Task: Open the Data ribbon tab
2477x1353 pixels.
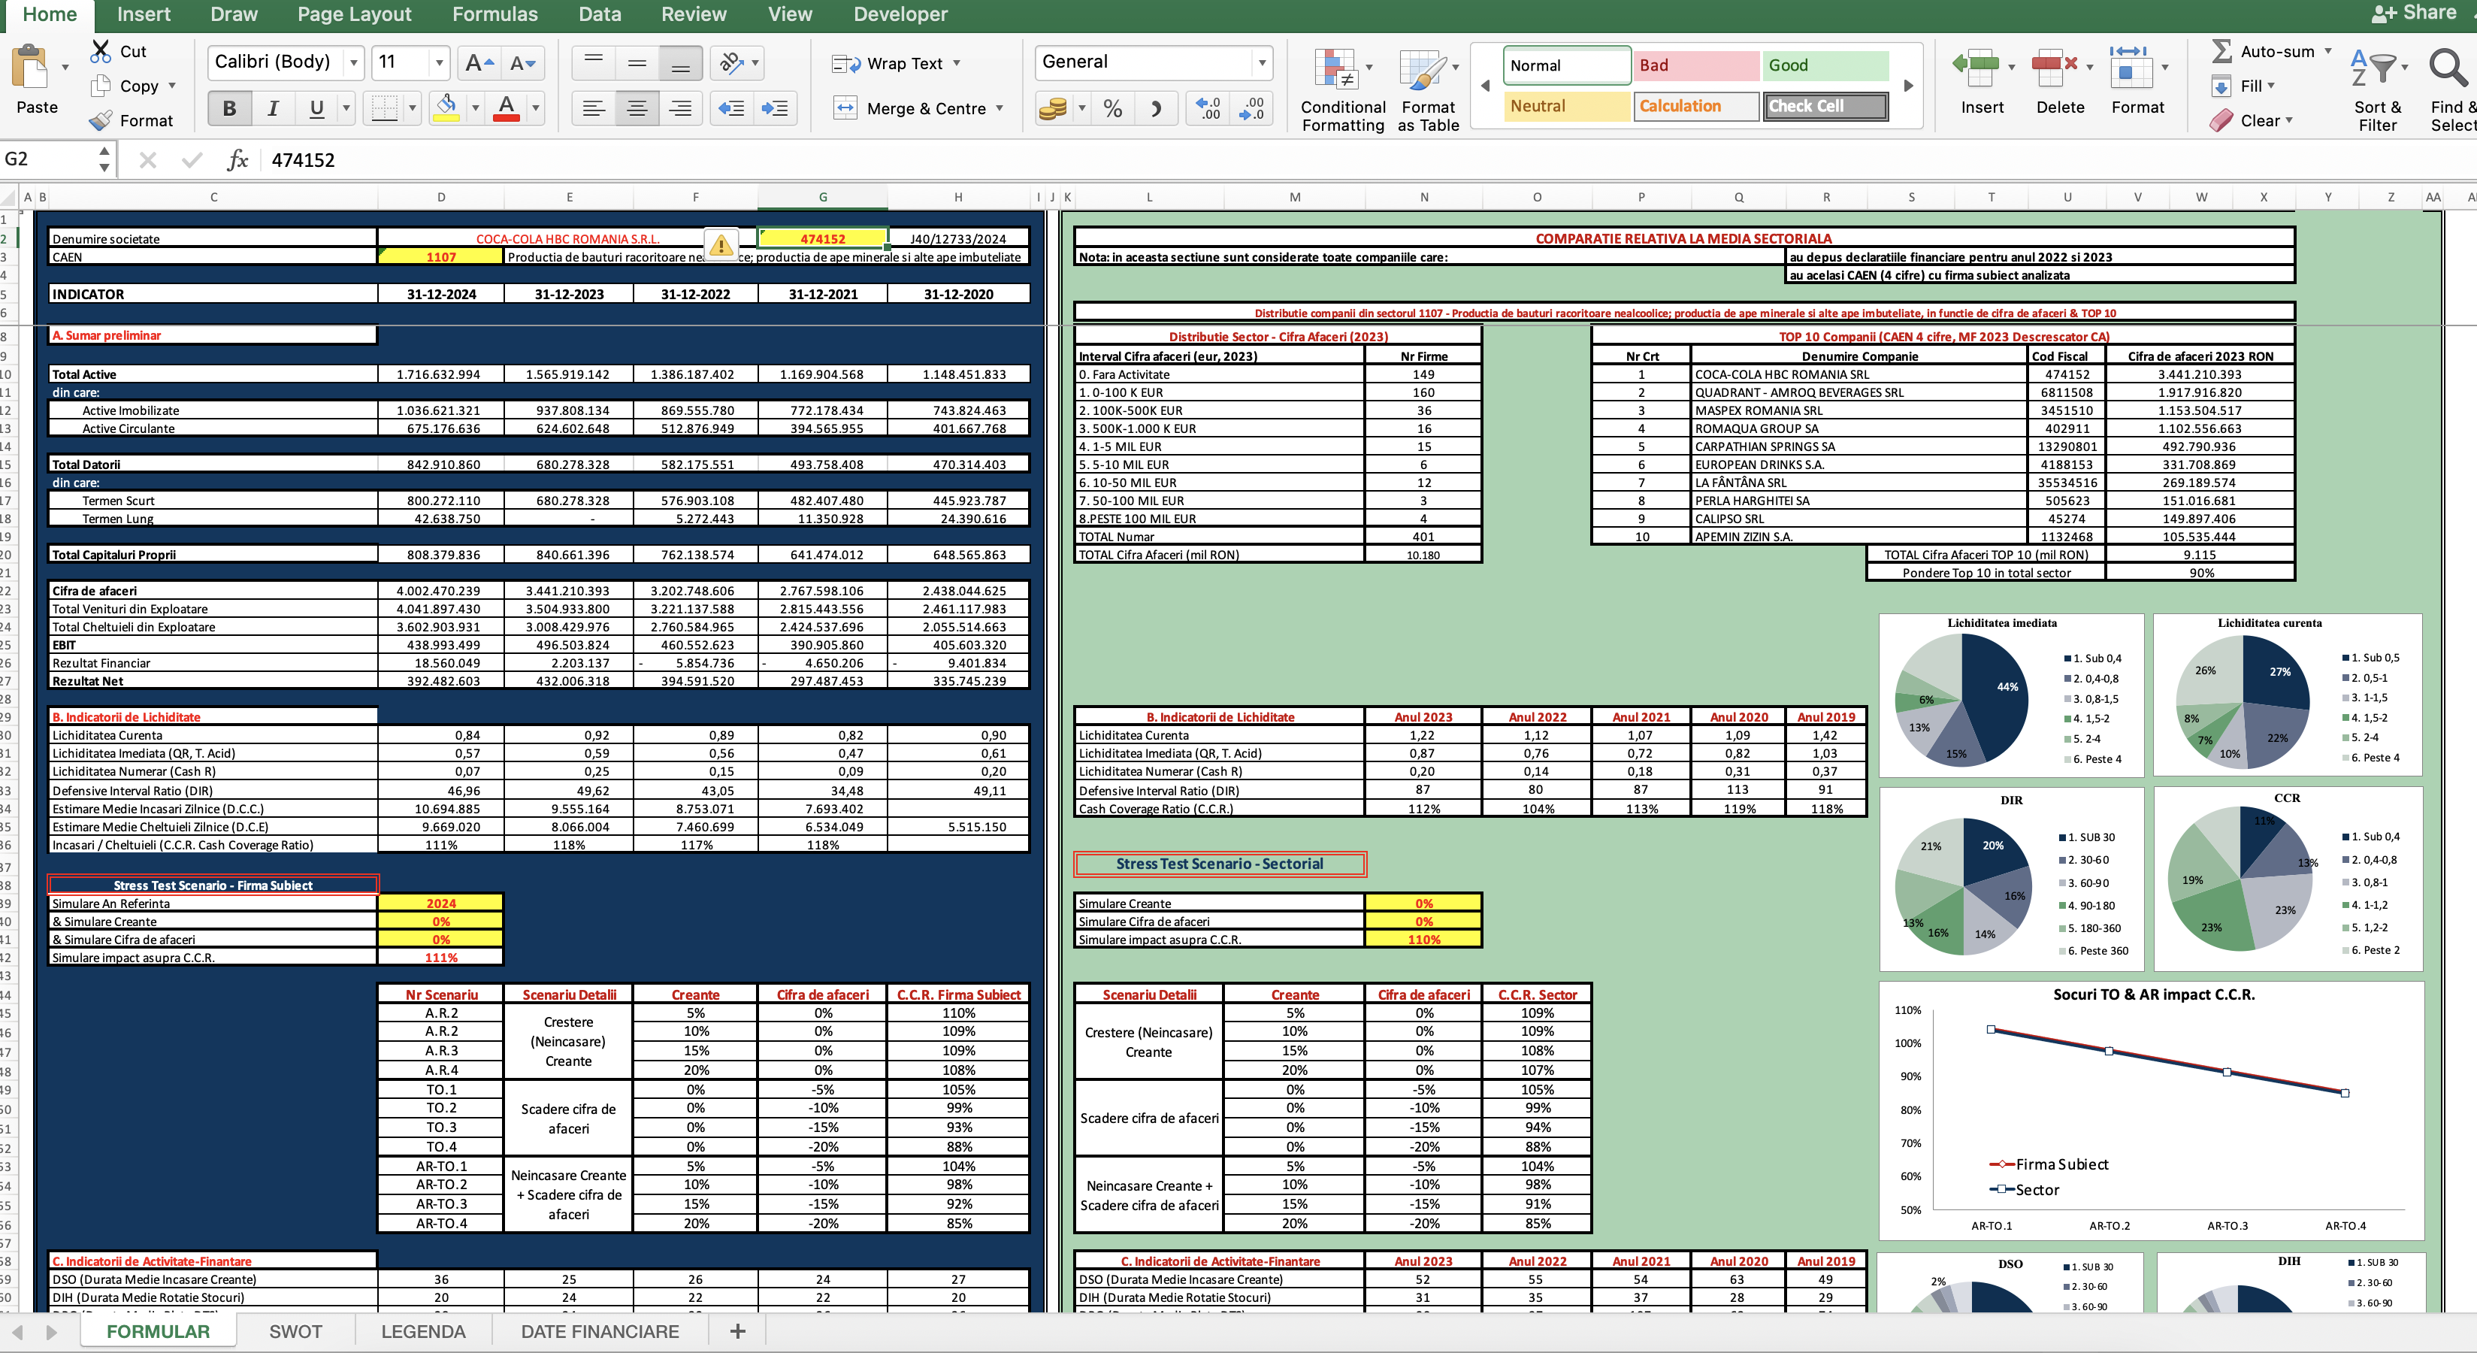Action: (600, 14)
